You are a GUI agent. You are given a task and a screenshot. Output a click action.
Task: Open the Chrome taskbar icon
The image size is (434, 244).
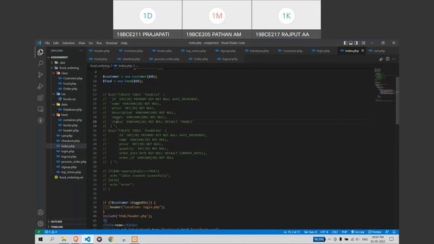point(111,239)
